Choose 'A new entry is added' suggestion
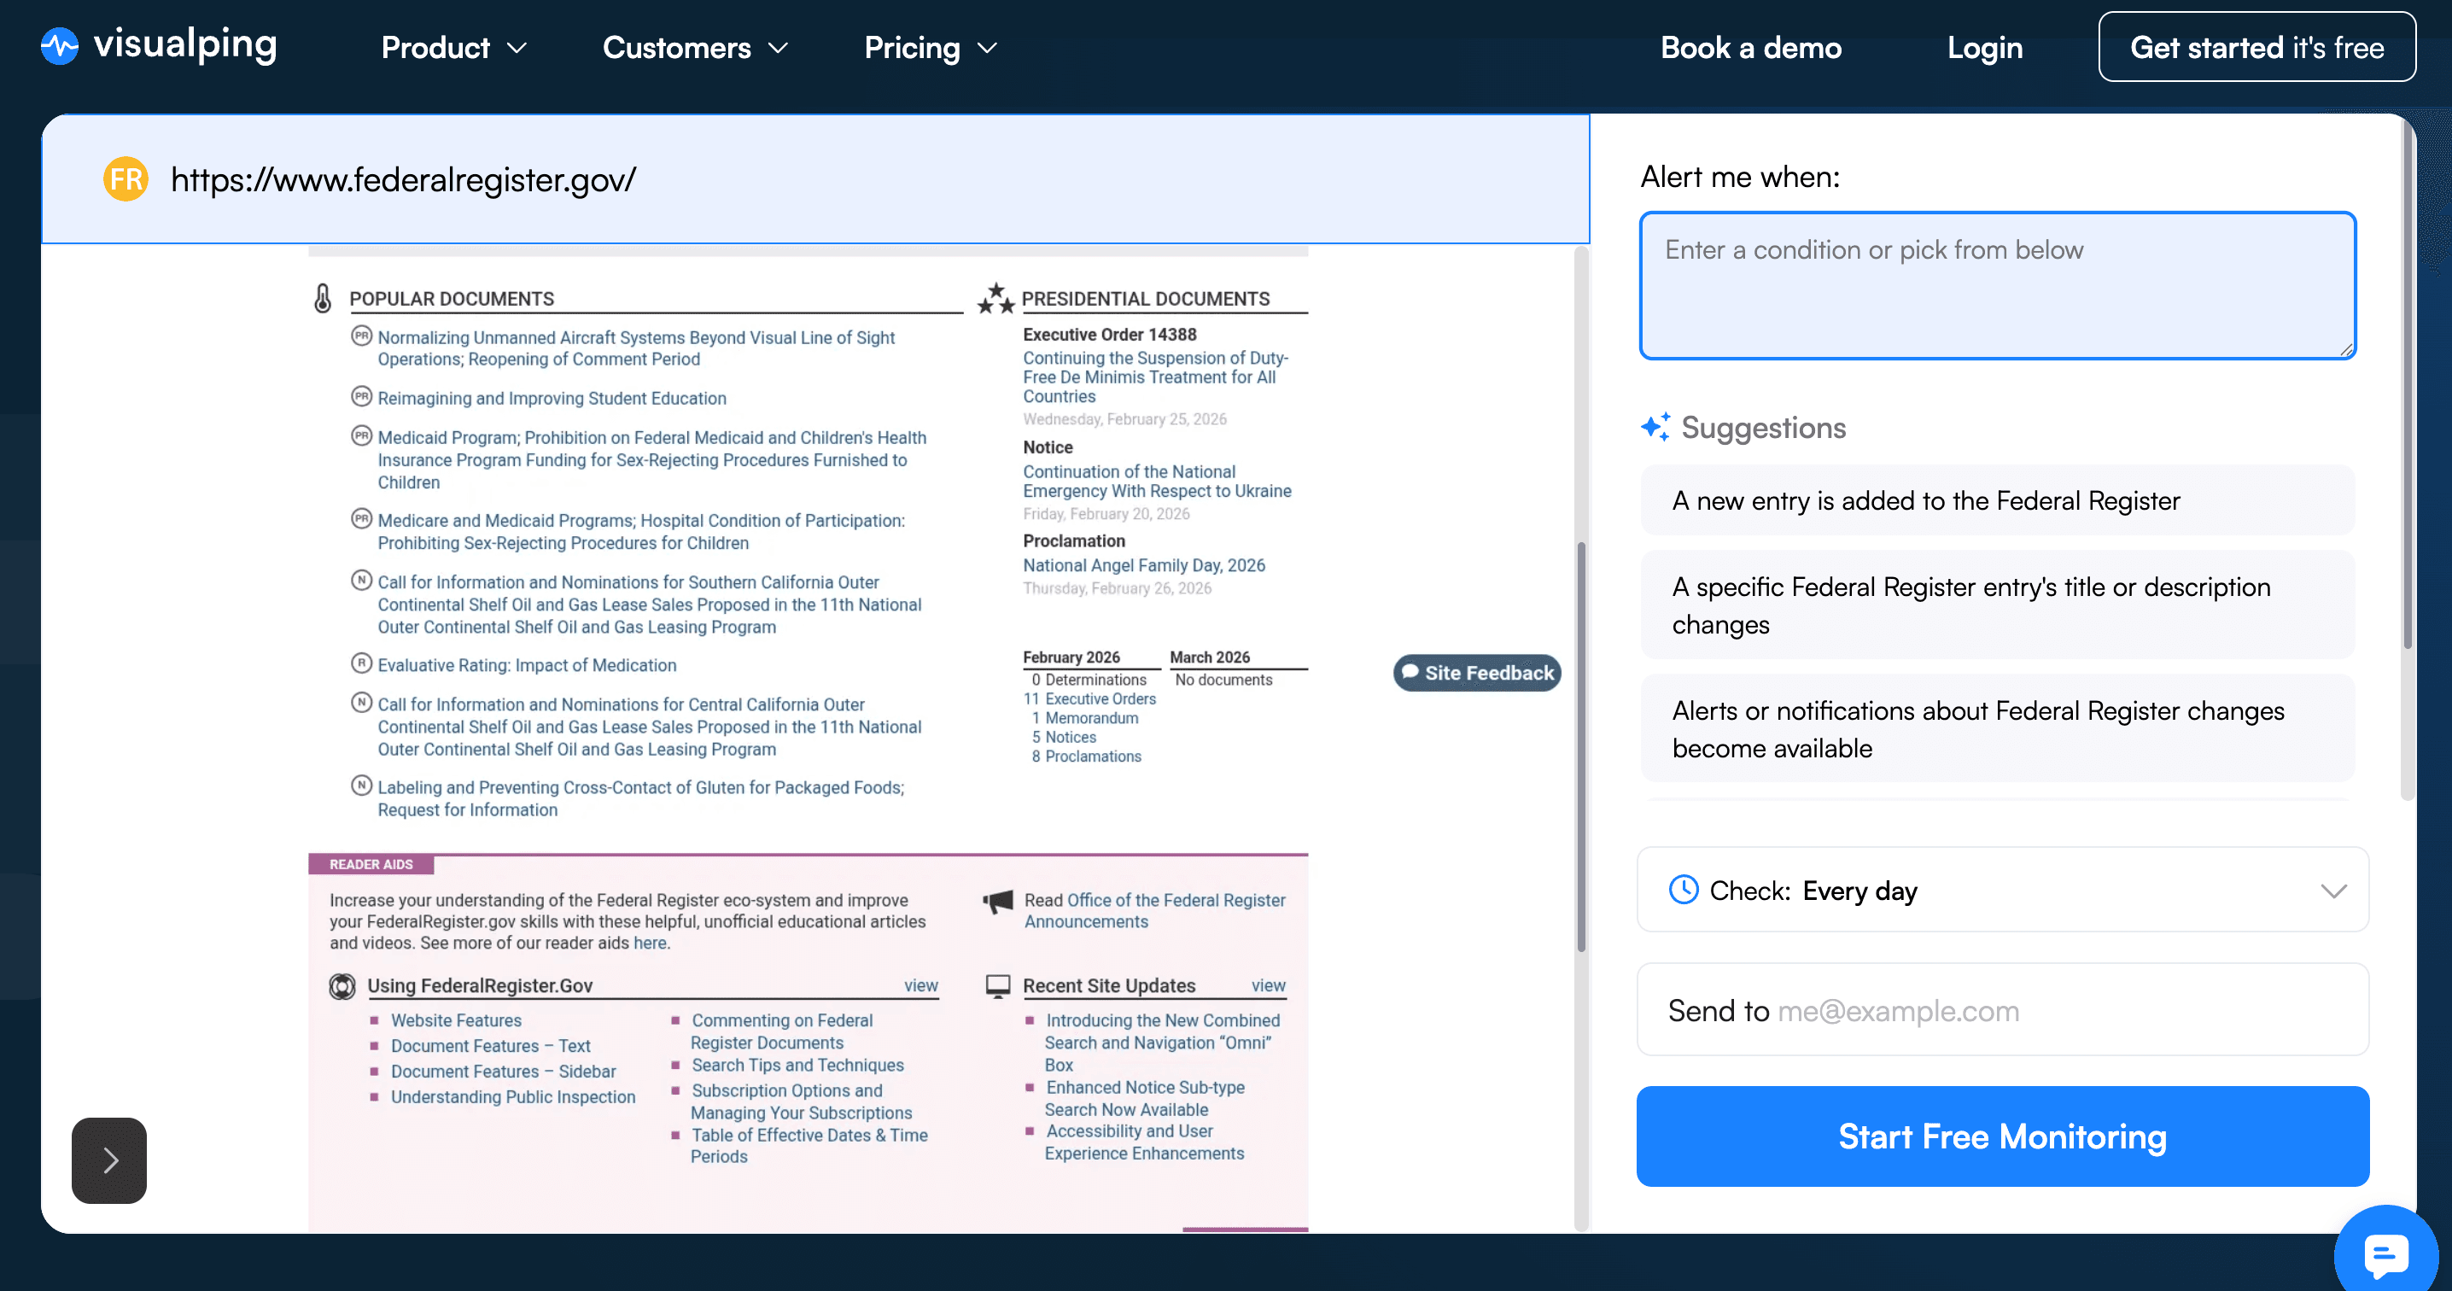 tap(1997, 501)
